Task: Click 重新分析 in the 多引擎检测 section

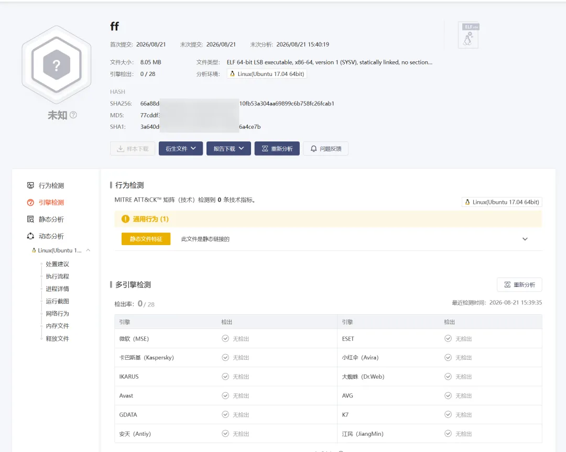Action: (x=519, y=284)
